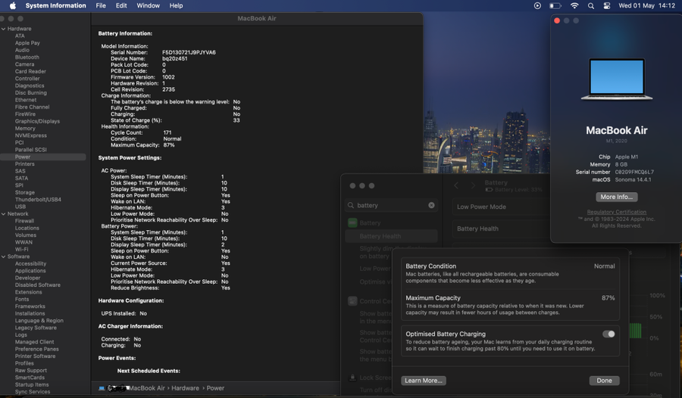Click the Wi-Fi status icon
Screen dimensions: 682x398
[x=574, y=5]
